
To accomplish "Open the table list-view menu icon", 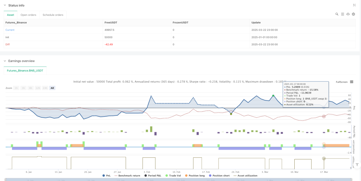I will click(343, 14).
